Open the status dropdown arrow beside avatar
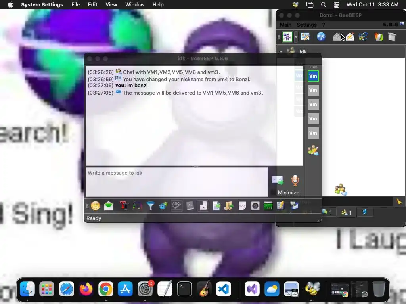 coord(296,37)
